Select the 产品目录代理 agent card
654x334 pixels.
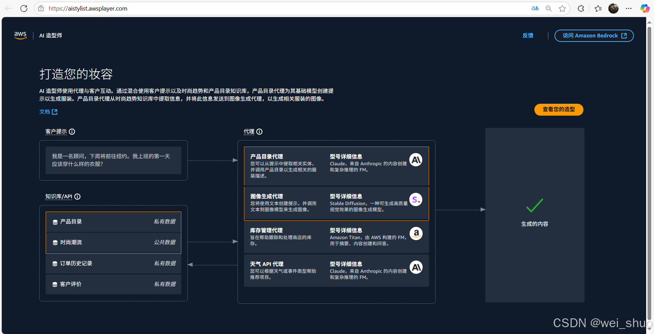pyautogui.click(x=336, y=166)
